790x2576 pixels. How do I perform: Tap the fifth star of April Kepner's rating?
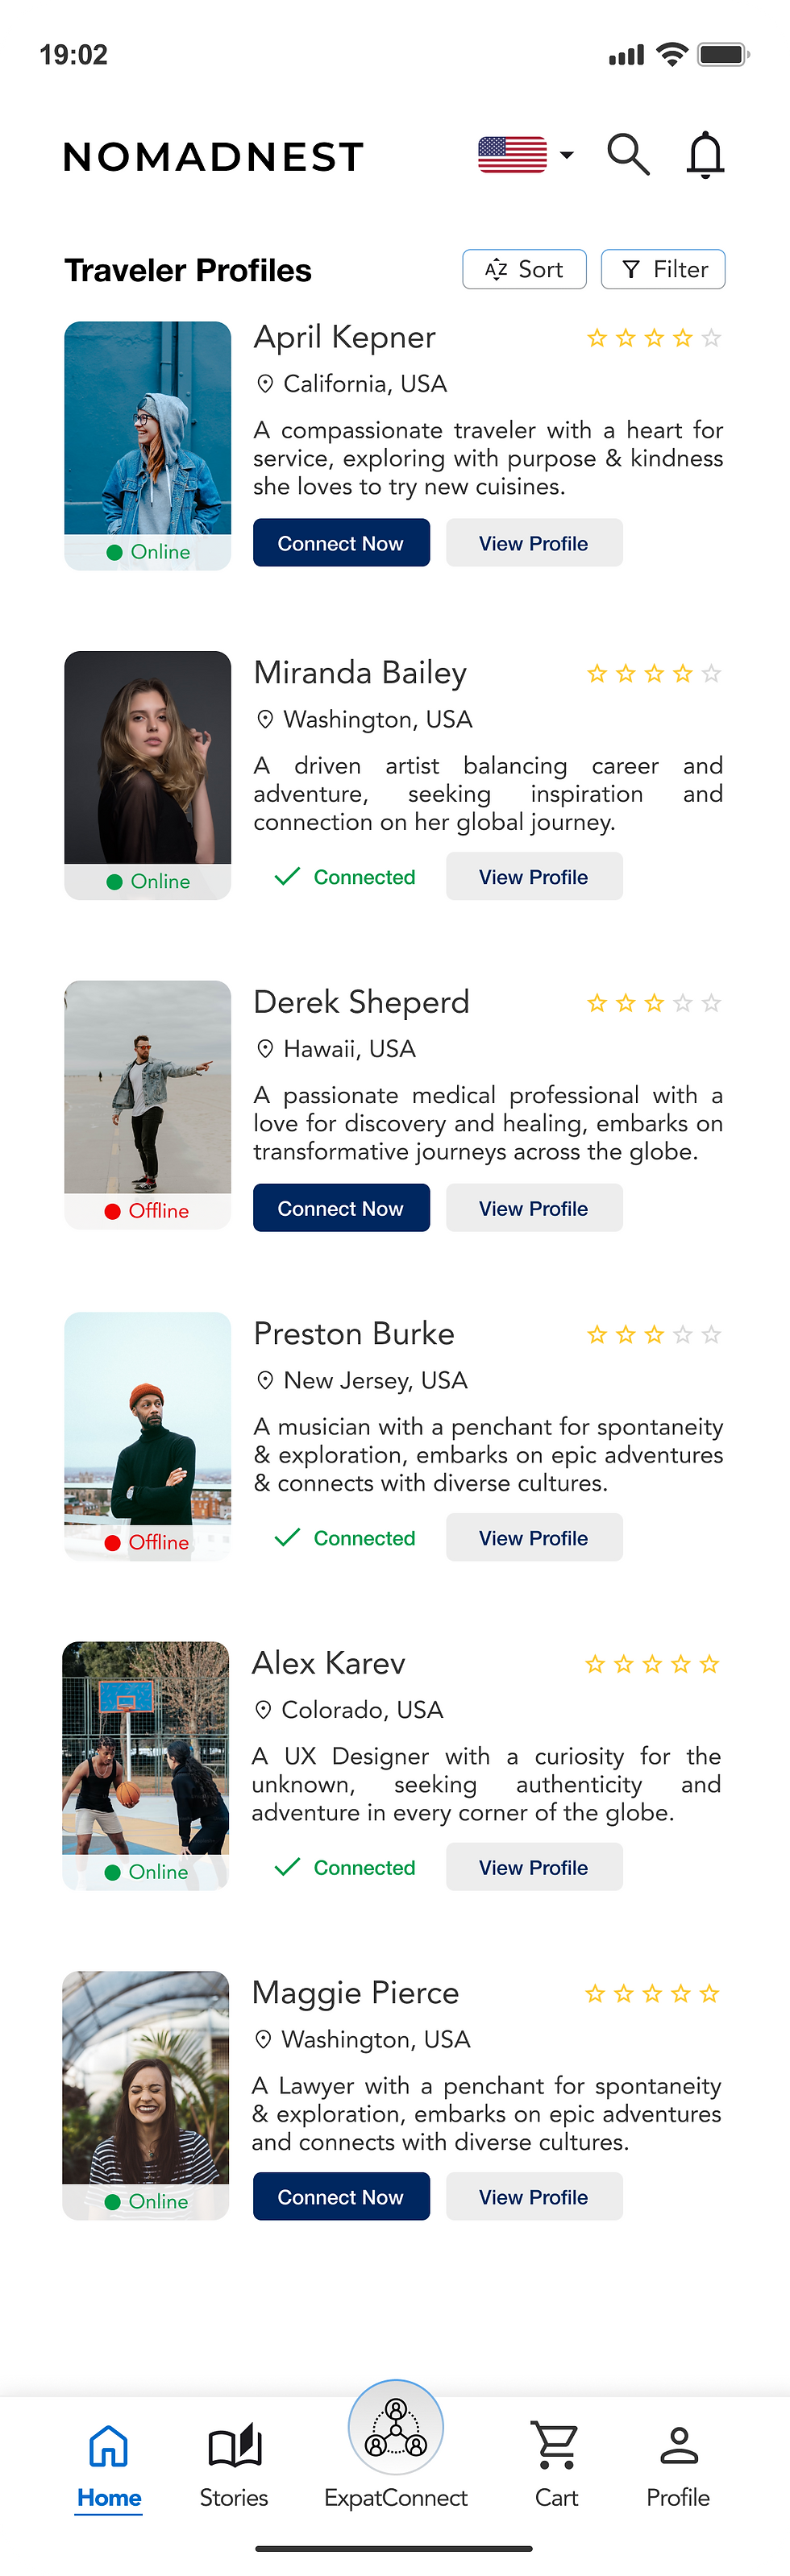point(711,338)
